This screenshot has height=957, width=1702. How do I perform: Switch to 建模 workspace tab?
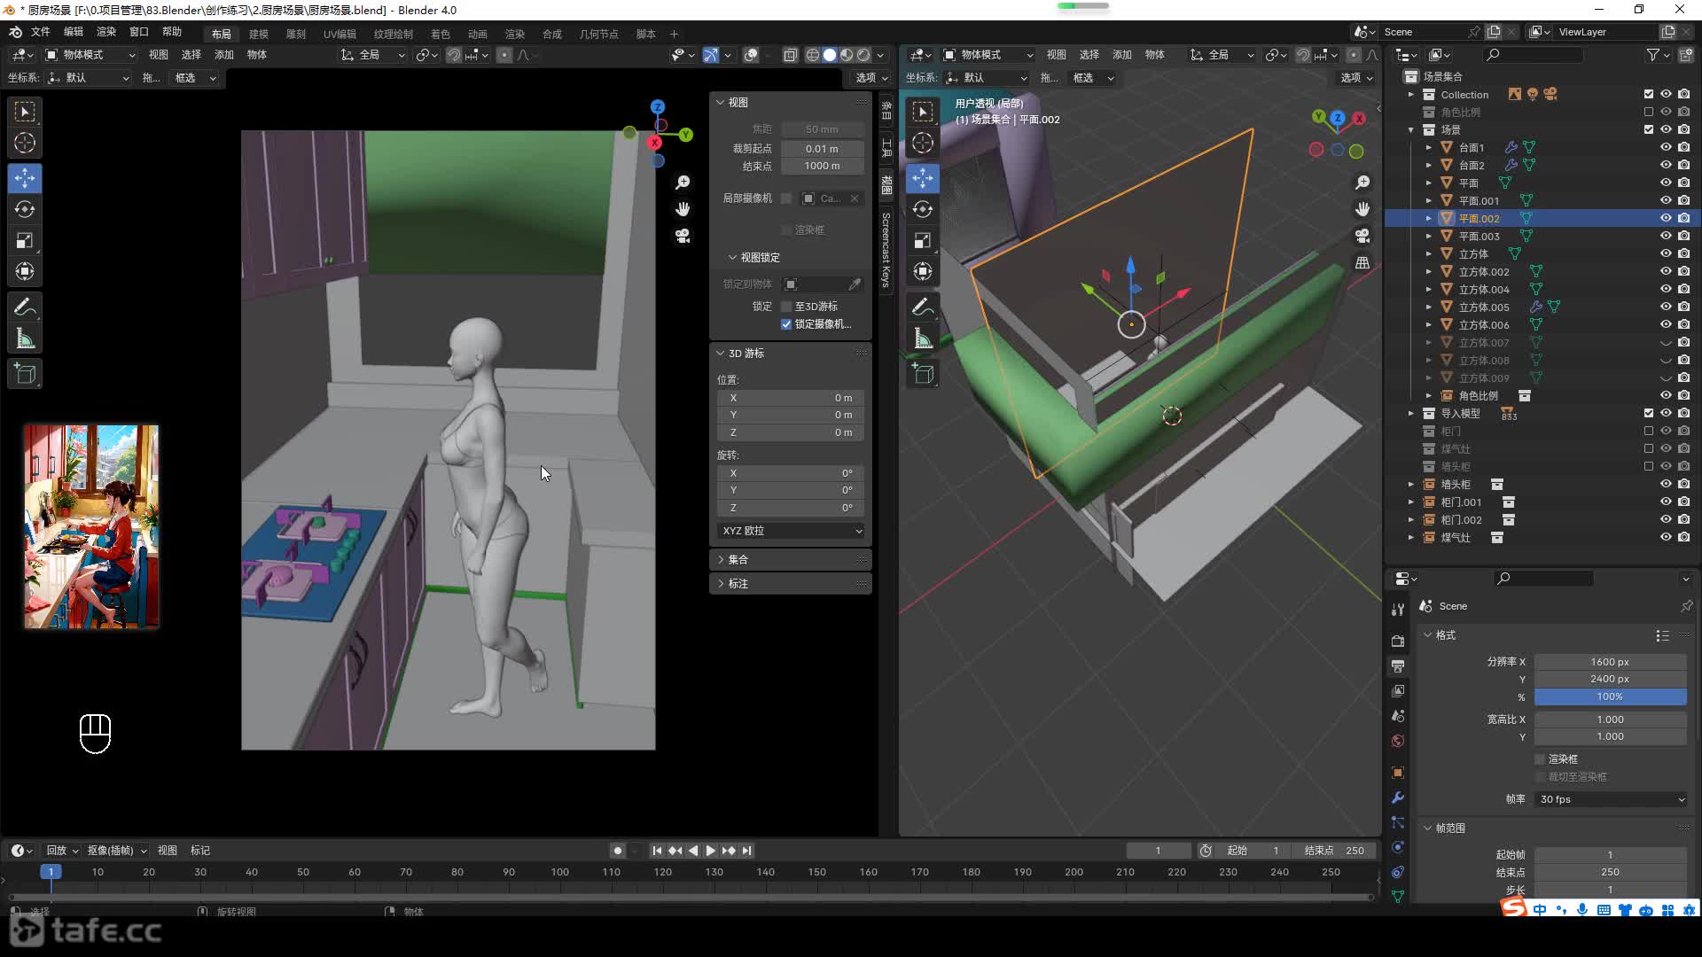pos(259,34)
